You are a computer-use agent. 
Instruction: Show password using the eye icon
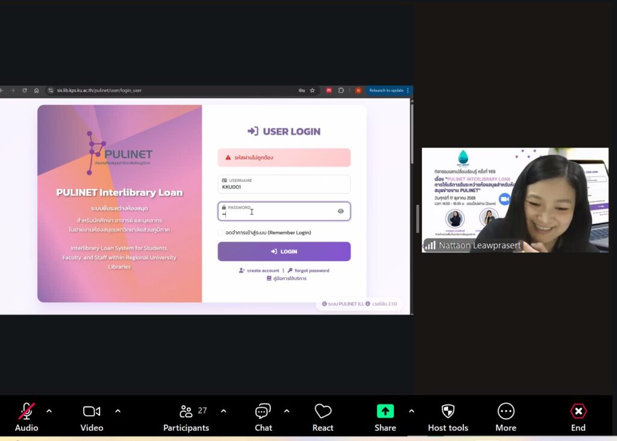pos(340,211)
